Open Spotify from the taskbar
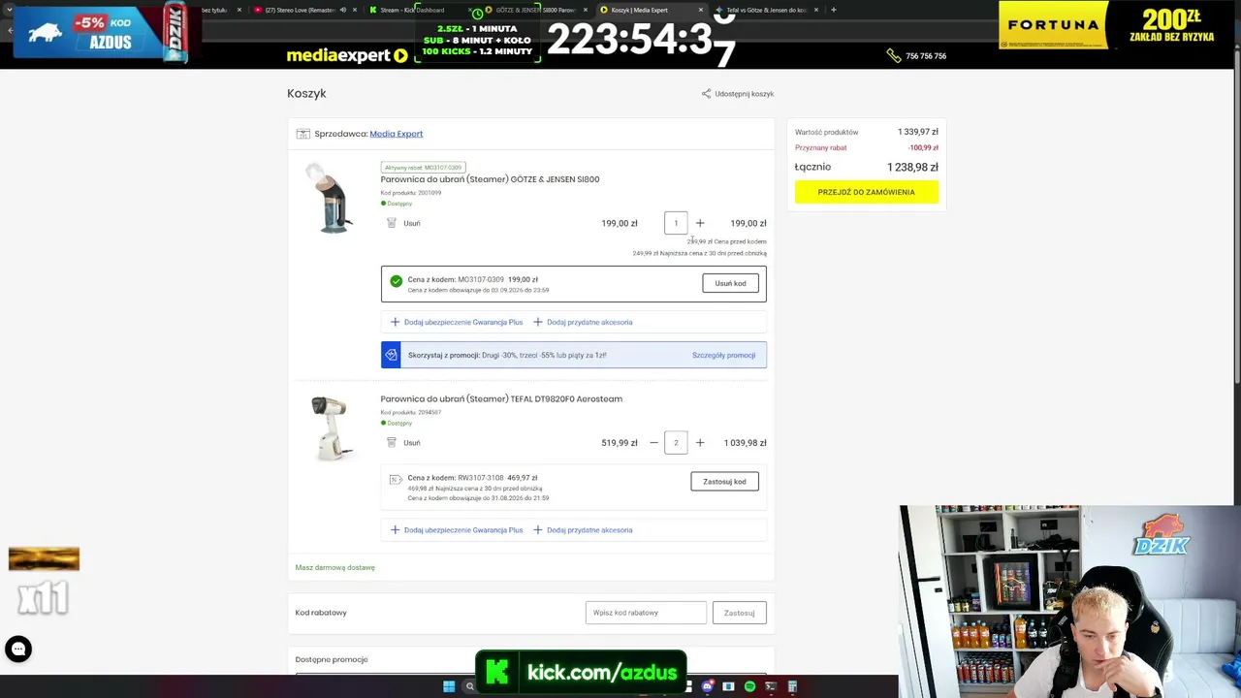 point(749,686)
